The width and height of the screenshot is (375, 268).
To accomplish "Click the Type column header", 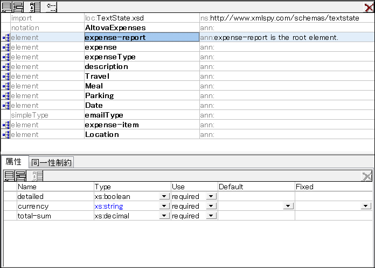I will tap(132, 187).
